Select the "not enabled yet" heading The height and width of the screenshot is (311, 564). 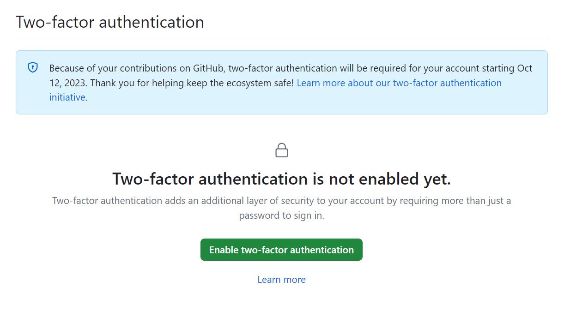pyautogui.click(x=281, y=179)
